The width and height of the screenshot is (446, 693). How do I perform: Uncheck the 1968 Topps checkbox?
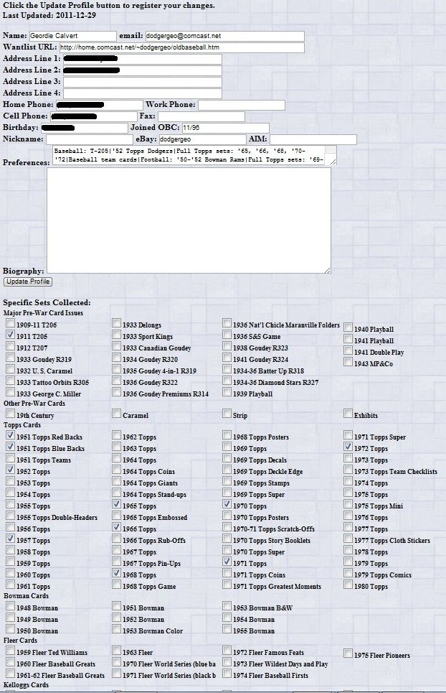click(x=116, y=573)
